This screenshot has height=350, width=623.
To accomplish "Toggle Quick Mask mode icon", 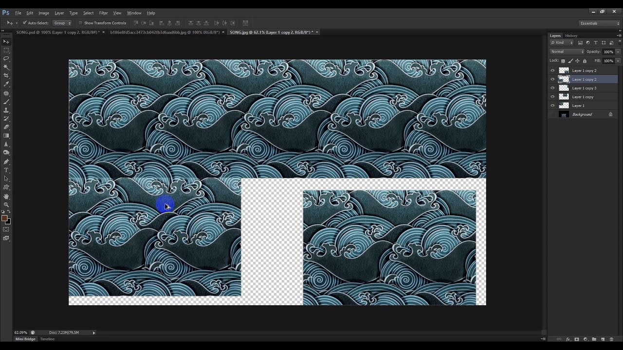I will 6,229.
